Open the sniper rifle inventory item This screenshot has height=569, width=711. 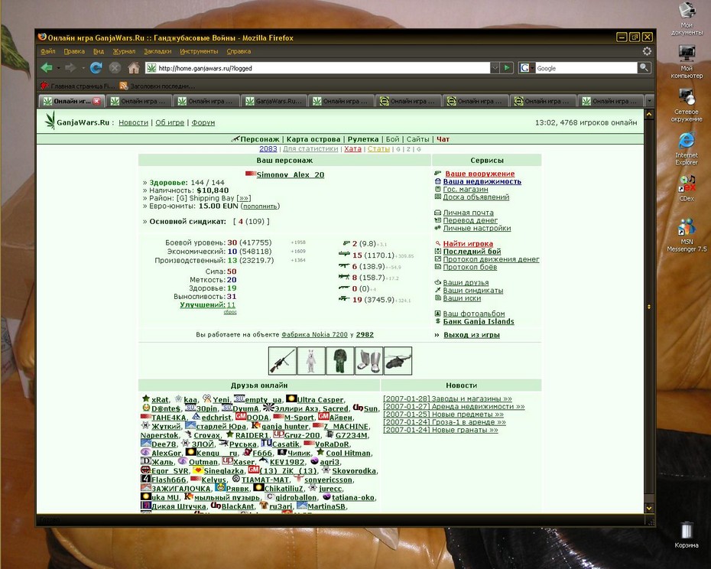[x=282, y=361]
